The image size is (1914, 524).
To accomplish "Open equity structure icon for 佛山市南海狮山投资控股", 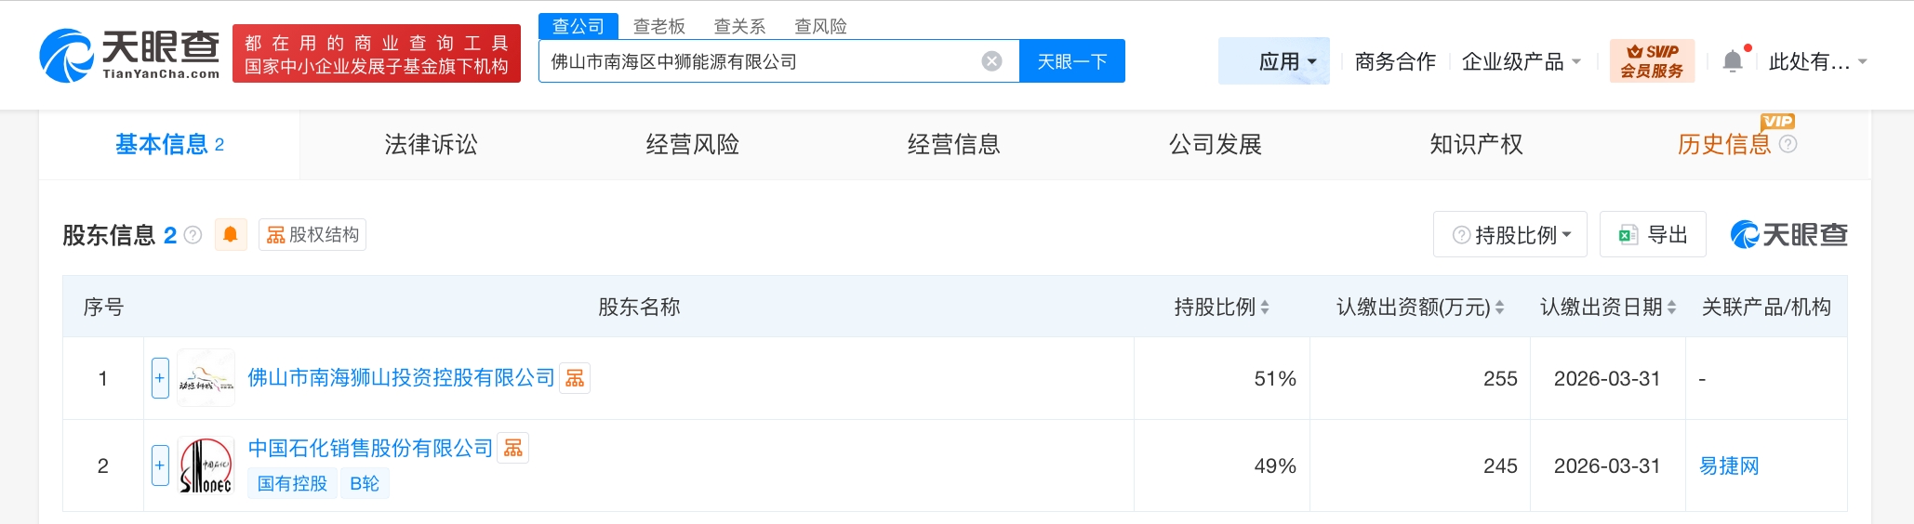I will tap(575, 378).
